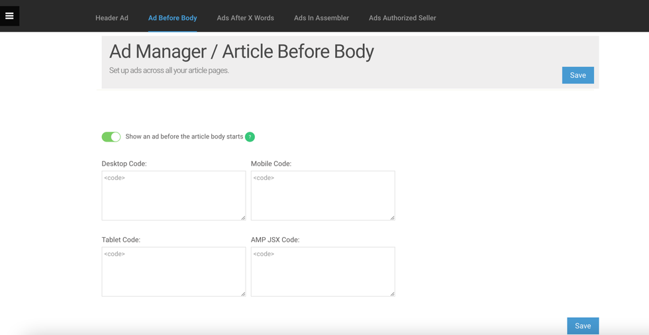Click into the AMP JSX Code field

pos(323,271)
